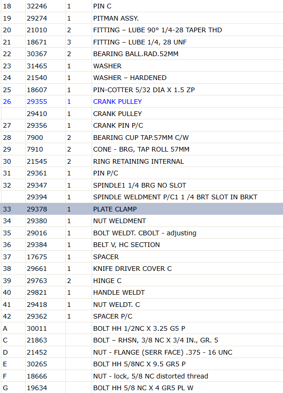Screen dimensions: 283x393
Task: Select the PITMAN ASSY. row
Action: pos(141,18)
